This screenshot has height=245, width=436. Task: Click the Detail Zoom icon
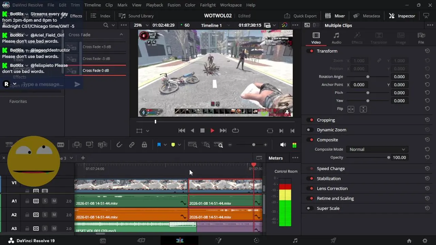tap(205, 145)
